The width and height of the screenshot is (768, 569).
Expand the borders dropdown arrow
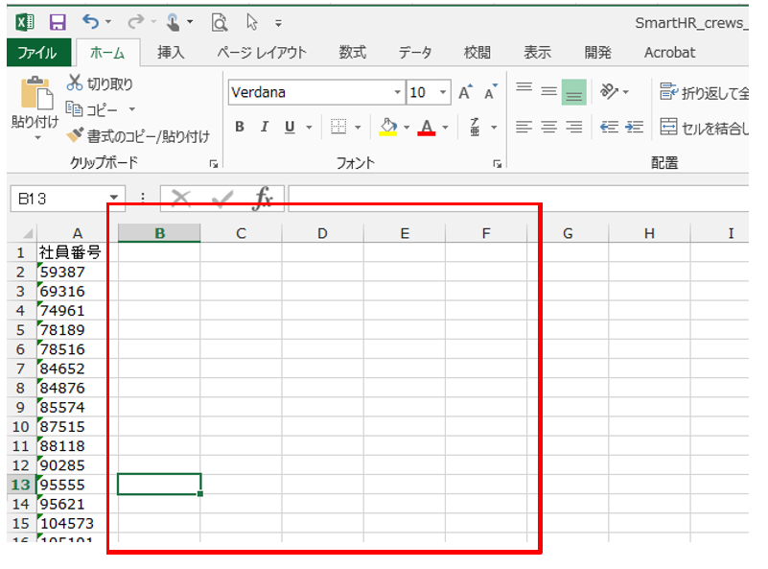(359, 127)
